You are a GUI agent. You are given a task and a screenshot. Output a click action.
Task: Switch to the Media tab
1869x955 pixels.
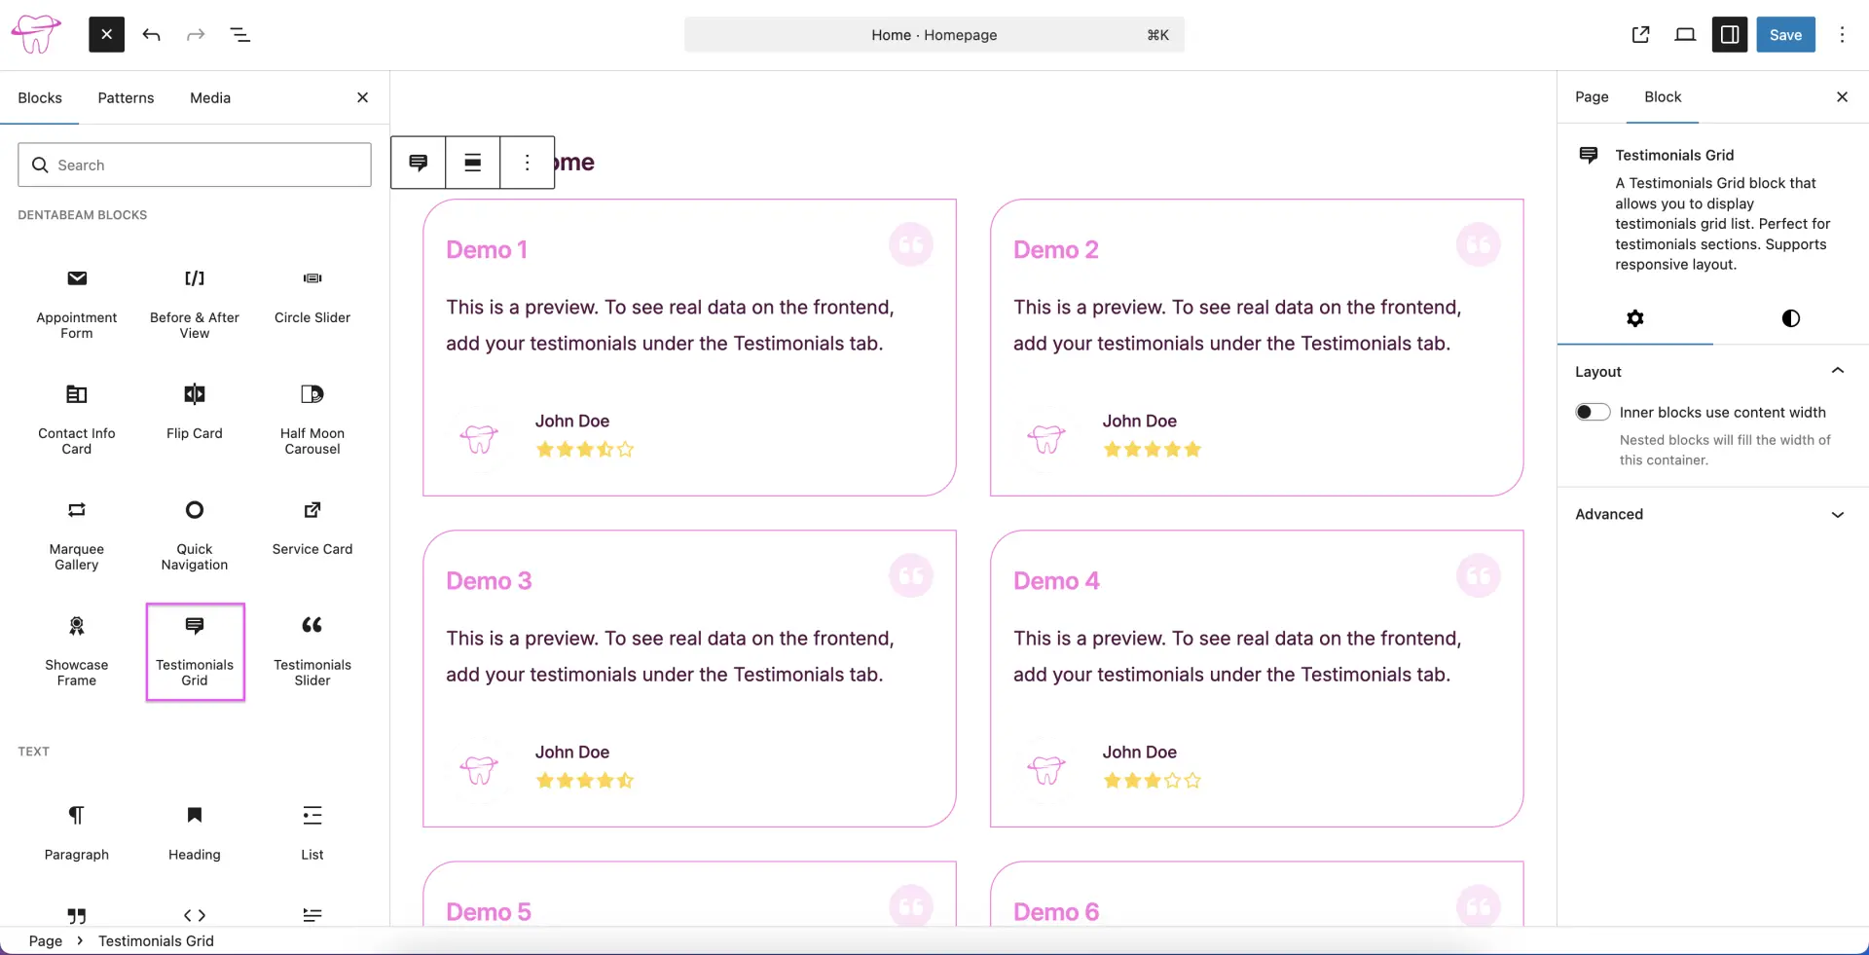pos(210,97)
